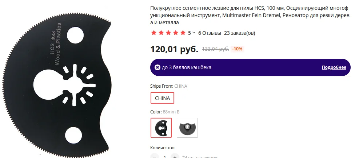This screenshot has width=355, height=158.
Task: Select the 88mm B black blade variant
Action: point(161,128)
